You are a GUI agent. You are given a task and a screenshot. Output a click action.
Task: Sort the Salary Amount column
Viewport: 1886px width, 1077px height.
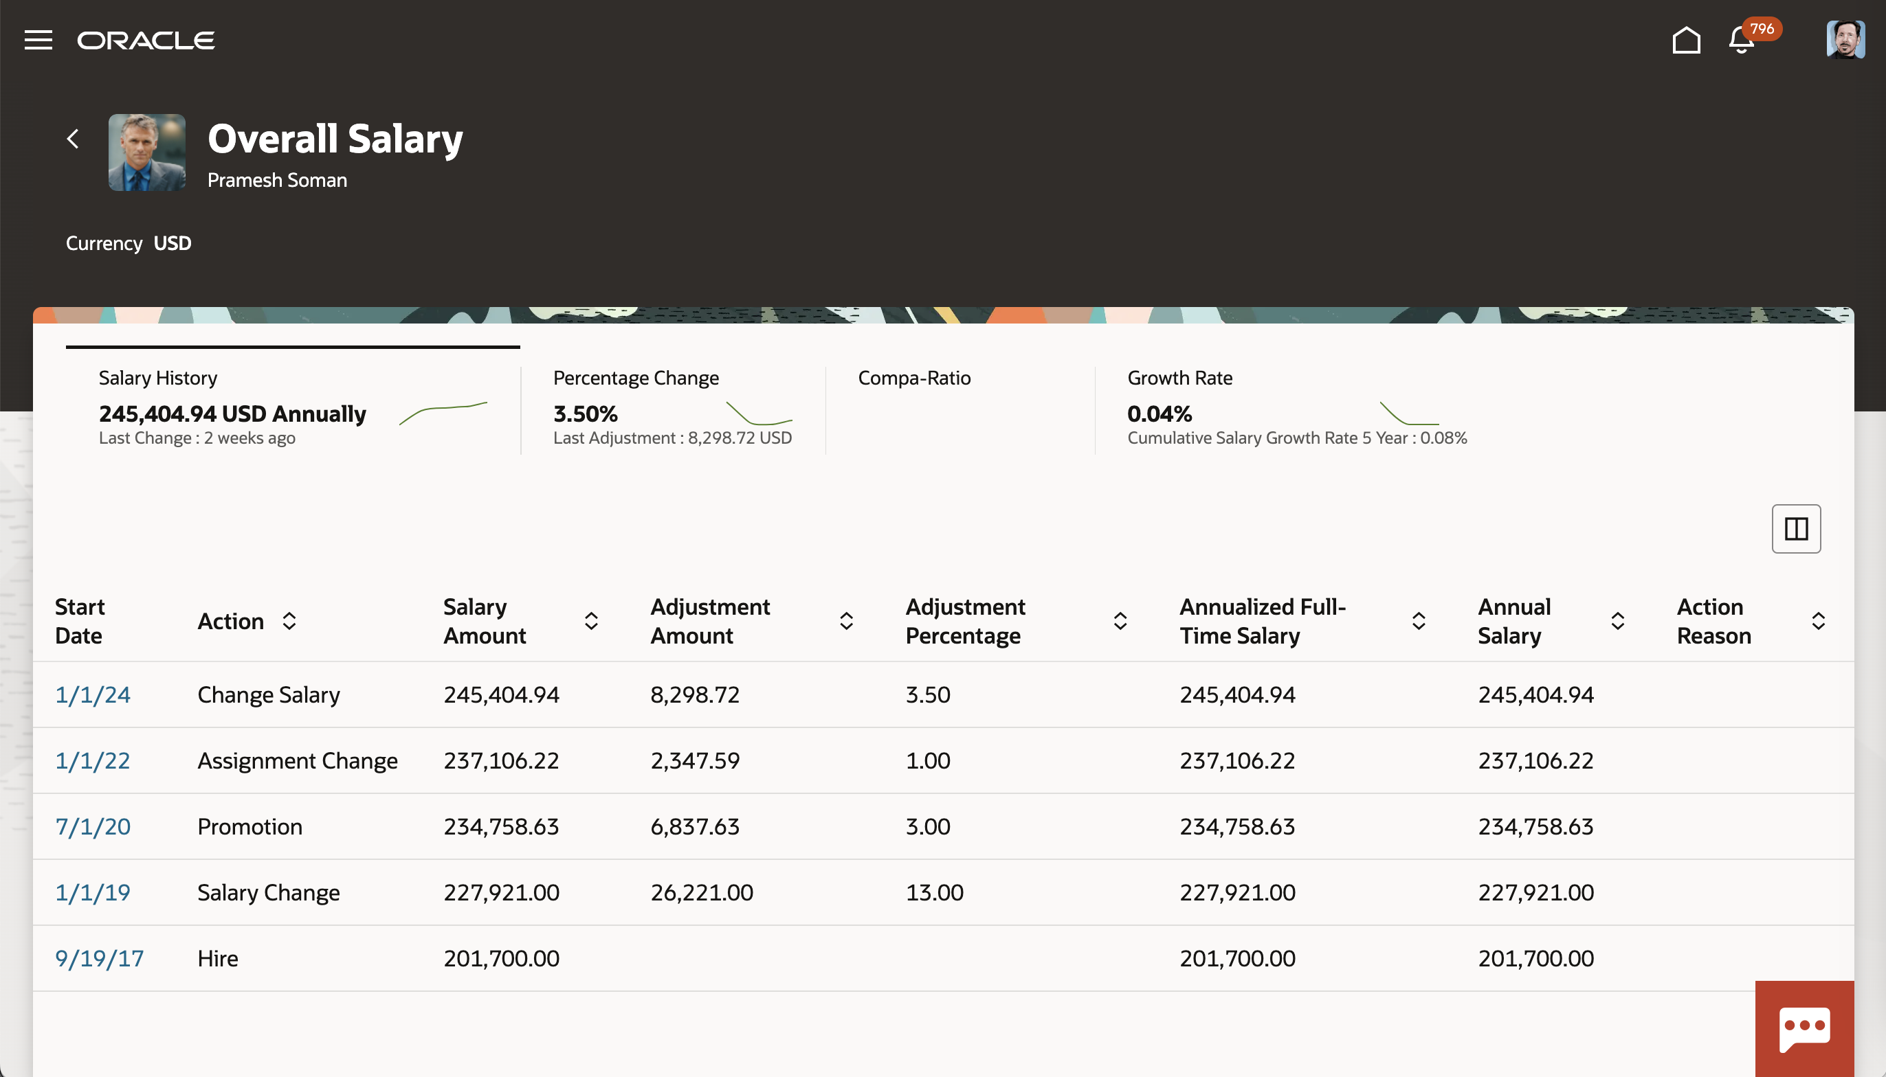pyautogui.click(x=590, y=621)
